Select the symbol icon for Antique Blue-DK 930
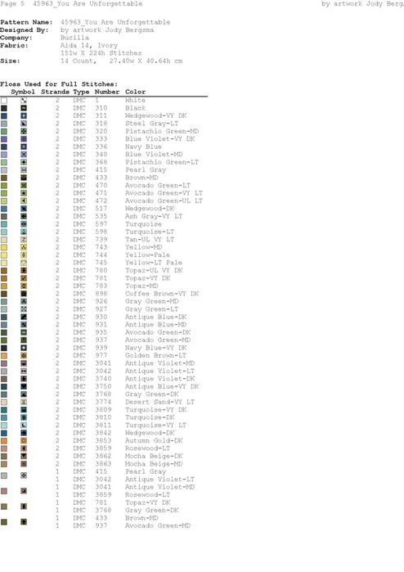Viewport: 404px width, 572px height. (24, 317)
